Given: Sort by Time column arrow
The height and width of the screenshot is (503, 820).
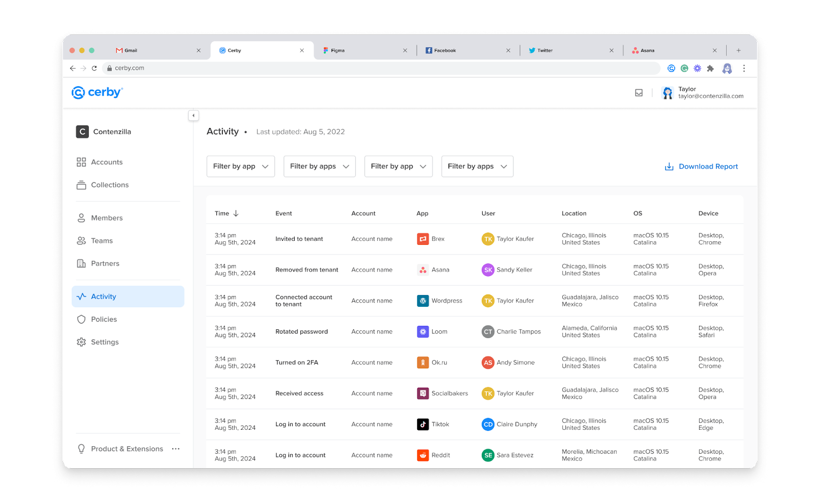Looking at the screenshot, I should [236, 214].
